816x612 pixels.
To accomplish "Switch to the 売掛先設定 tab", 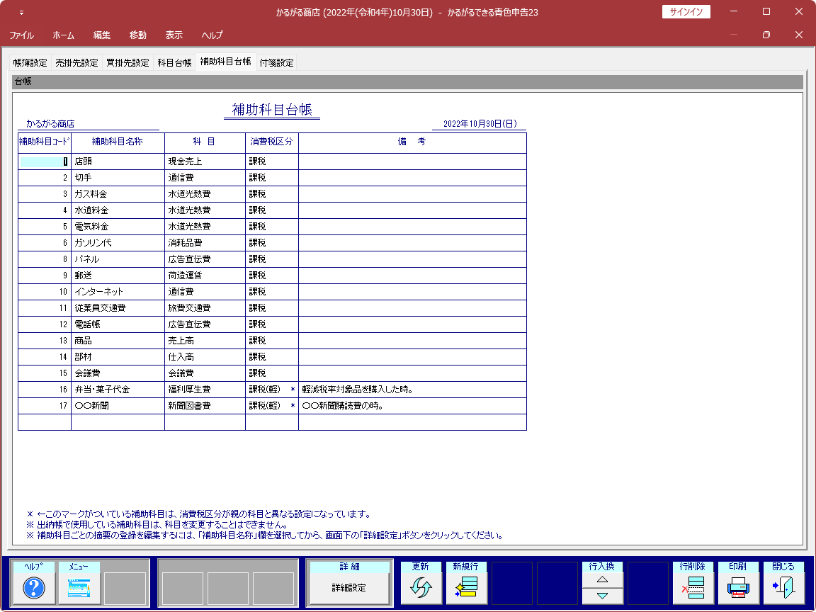I will pos(76,62).
